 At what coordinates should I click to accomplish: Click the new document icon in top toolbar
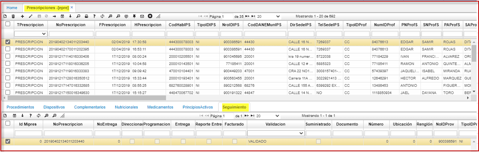pyautogui.click(x=5, y=17)
